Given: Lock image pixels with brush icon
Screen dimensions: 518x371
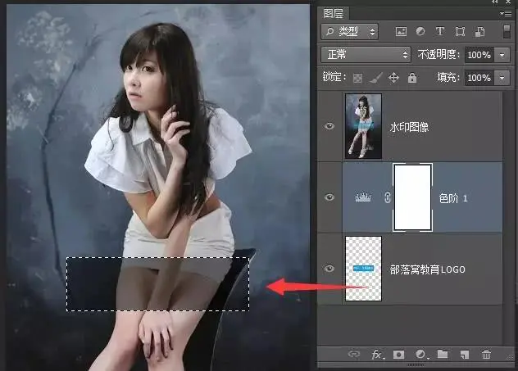Looking at the screenshot, I should (x=375, y=78).
